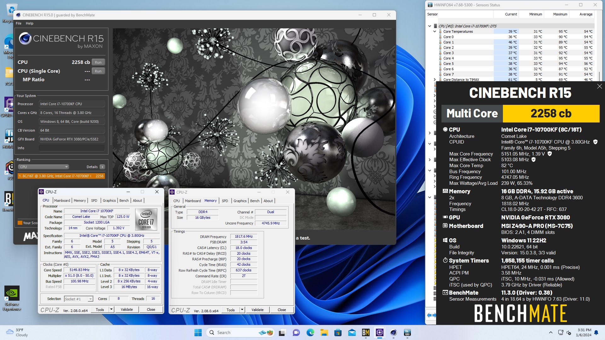
Task: Switch to the About tab in the second CPU-Z window
Action: [x=268, y=201]
